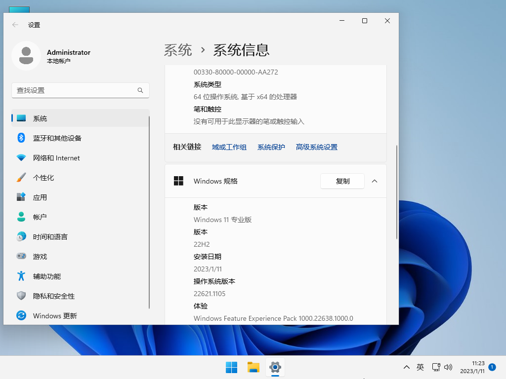Open File Explorer from the taskbar
This screenshot has height=379, width=506.
(253, 367)
